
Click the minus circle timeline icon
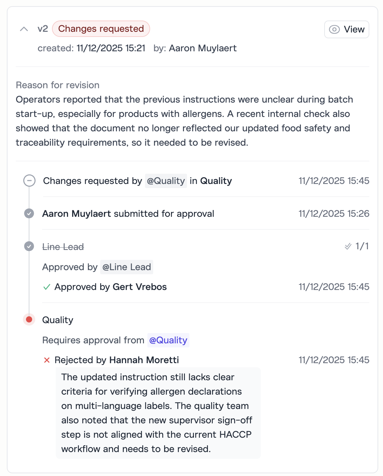click(29, 181)
